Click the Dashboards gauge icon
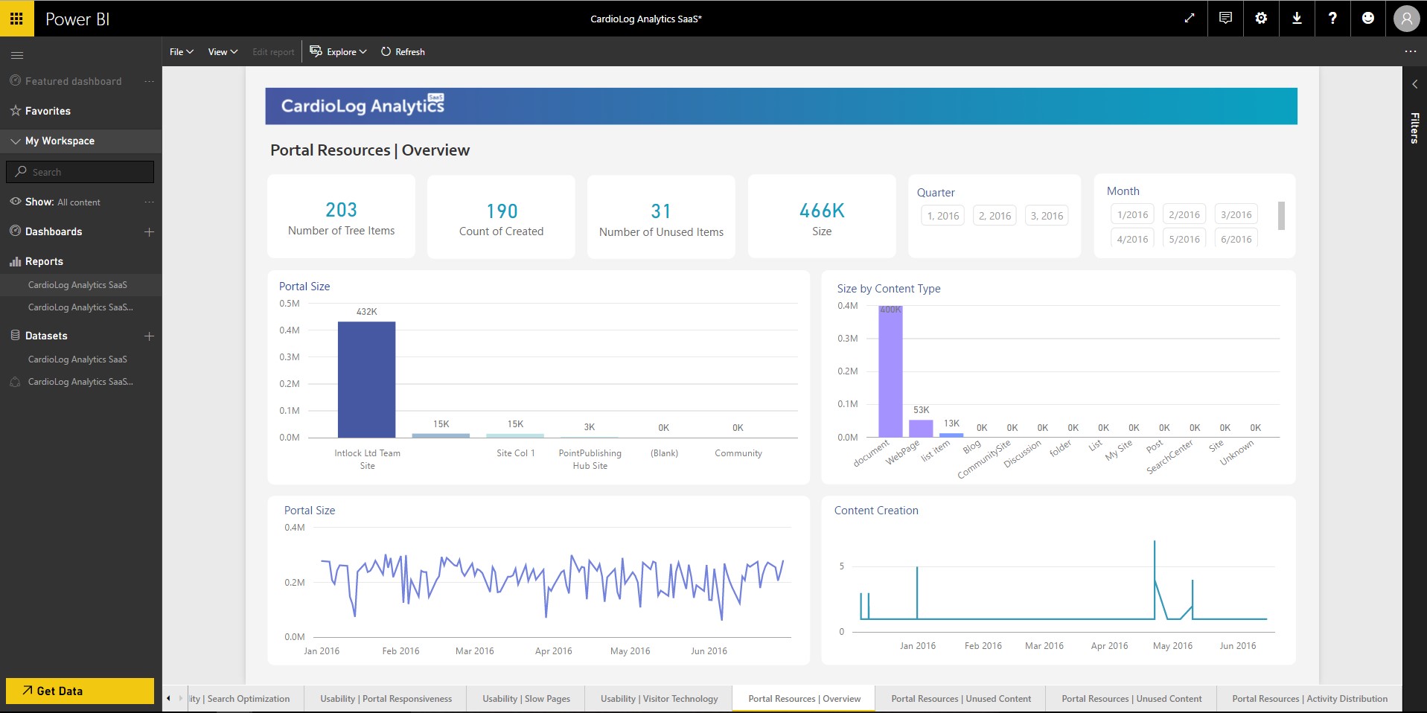The height and width of the screenshot is (713, 1427). pos(15,231)
